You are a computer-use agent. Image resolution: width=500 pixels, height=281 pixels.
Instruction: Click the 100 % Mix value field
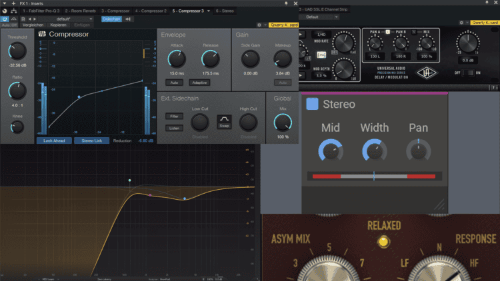point(427,57)
